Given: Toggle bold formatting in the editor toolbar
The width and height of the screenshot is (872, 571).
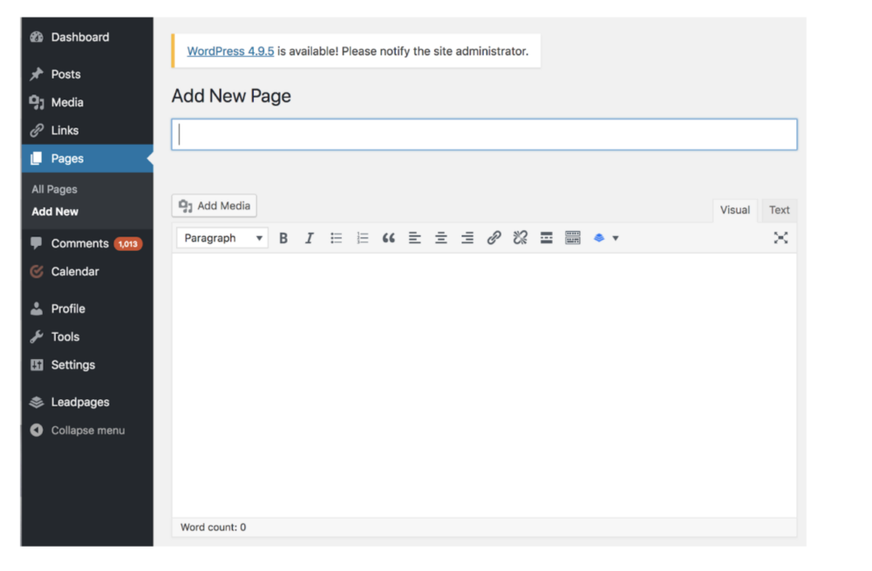Looking at the screenshot, I should [x=283, y=238].
